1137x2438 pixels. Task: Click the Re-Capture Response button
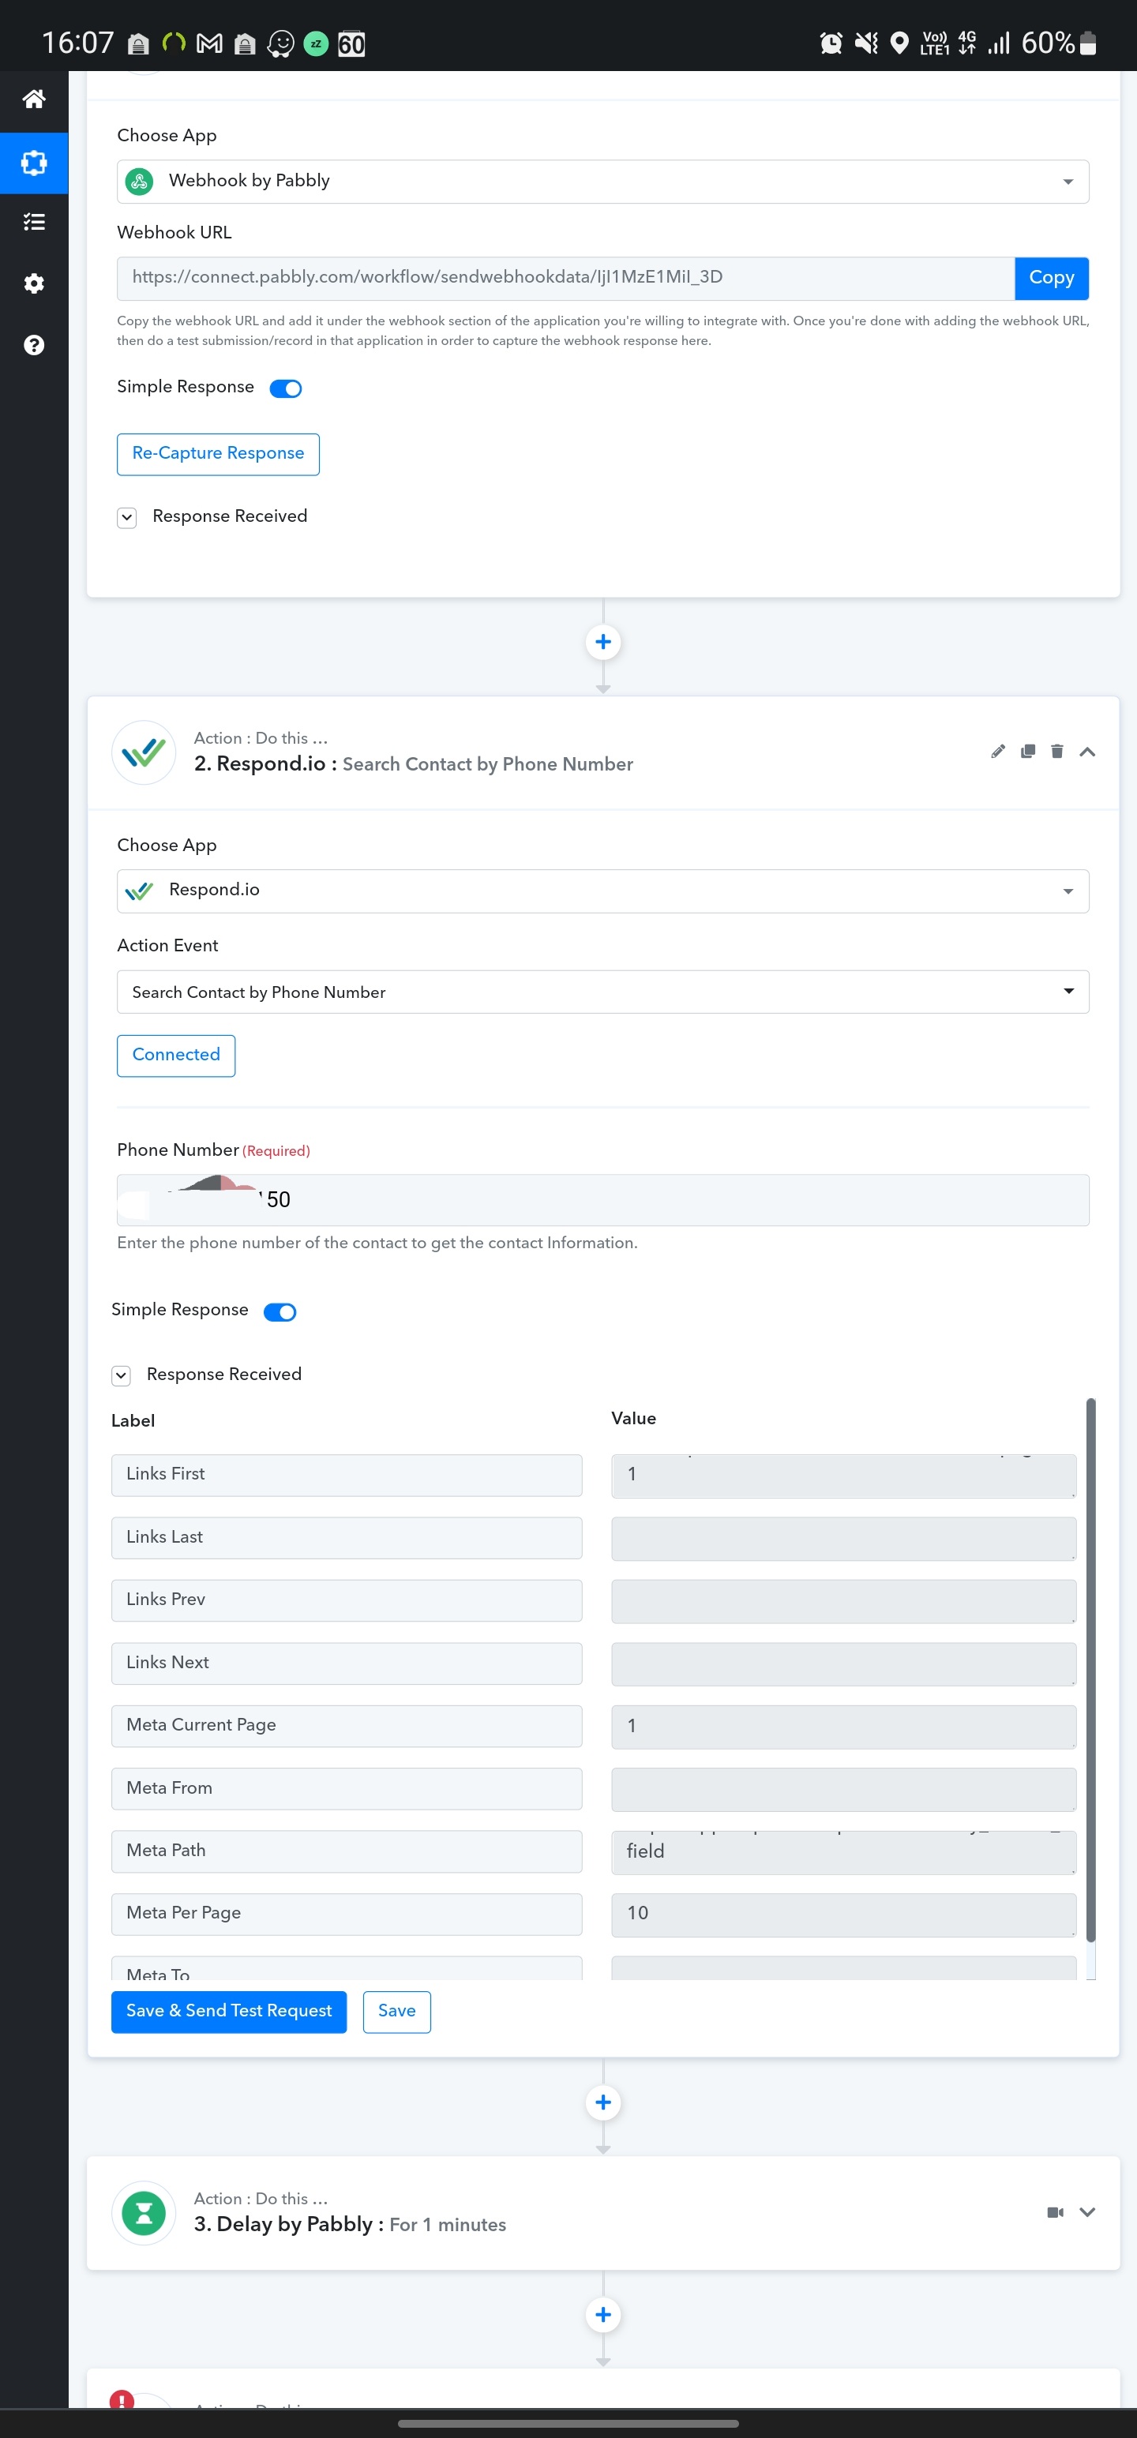pos(218,454)
